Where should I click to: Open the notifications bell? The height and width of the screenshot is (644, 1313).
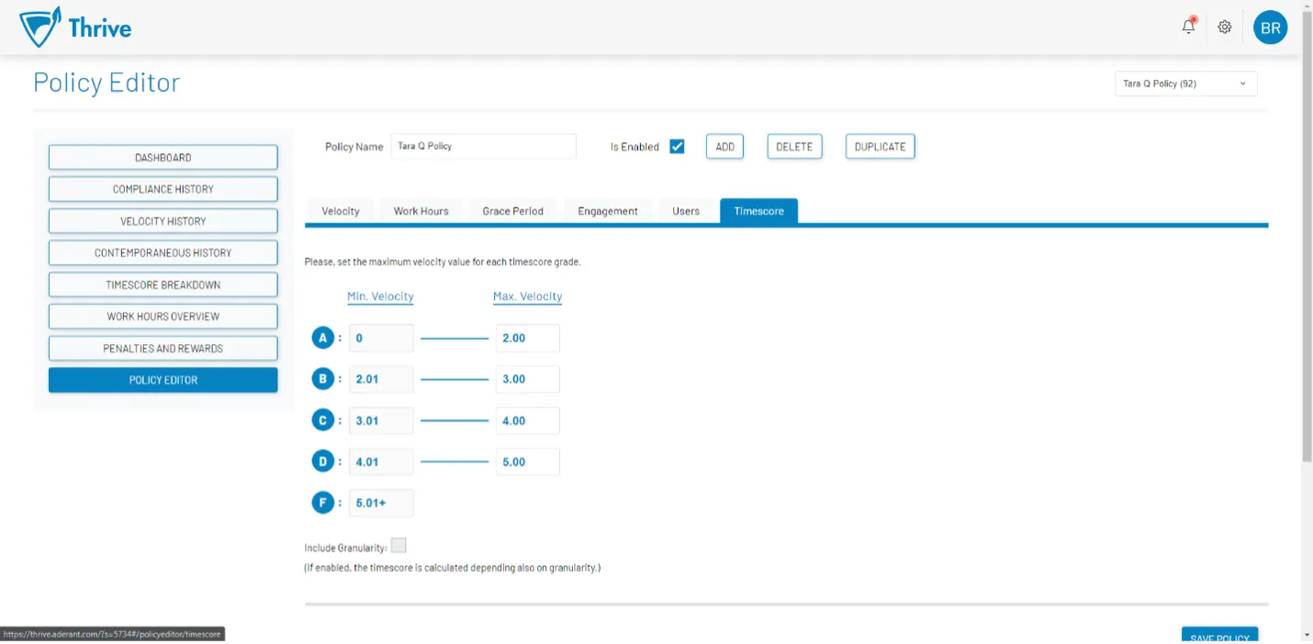[x=1188, y=27]
